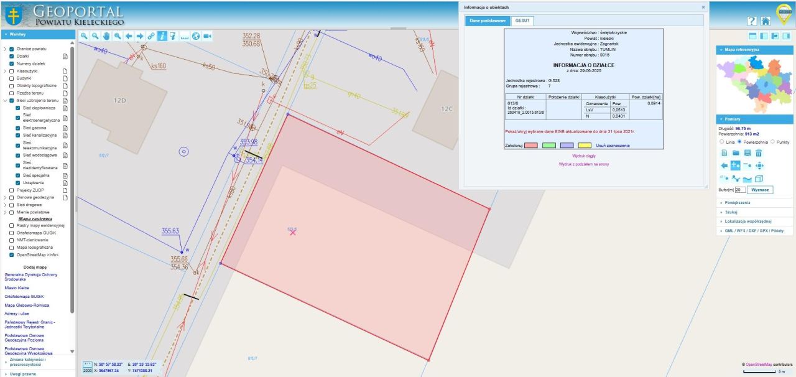Expand the Szukaj panel
Screen dimensions: 796x377
pyautogui.click(x=755, y=212)
